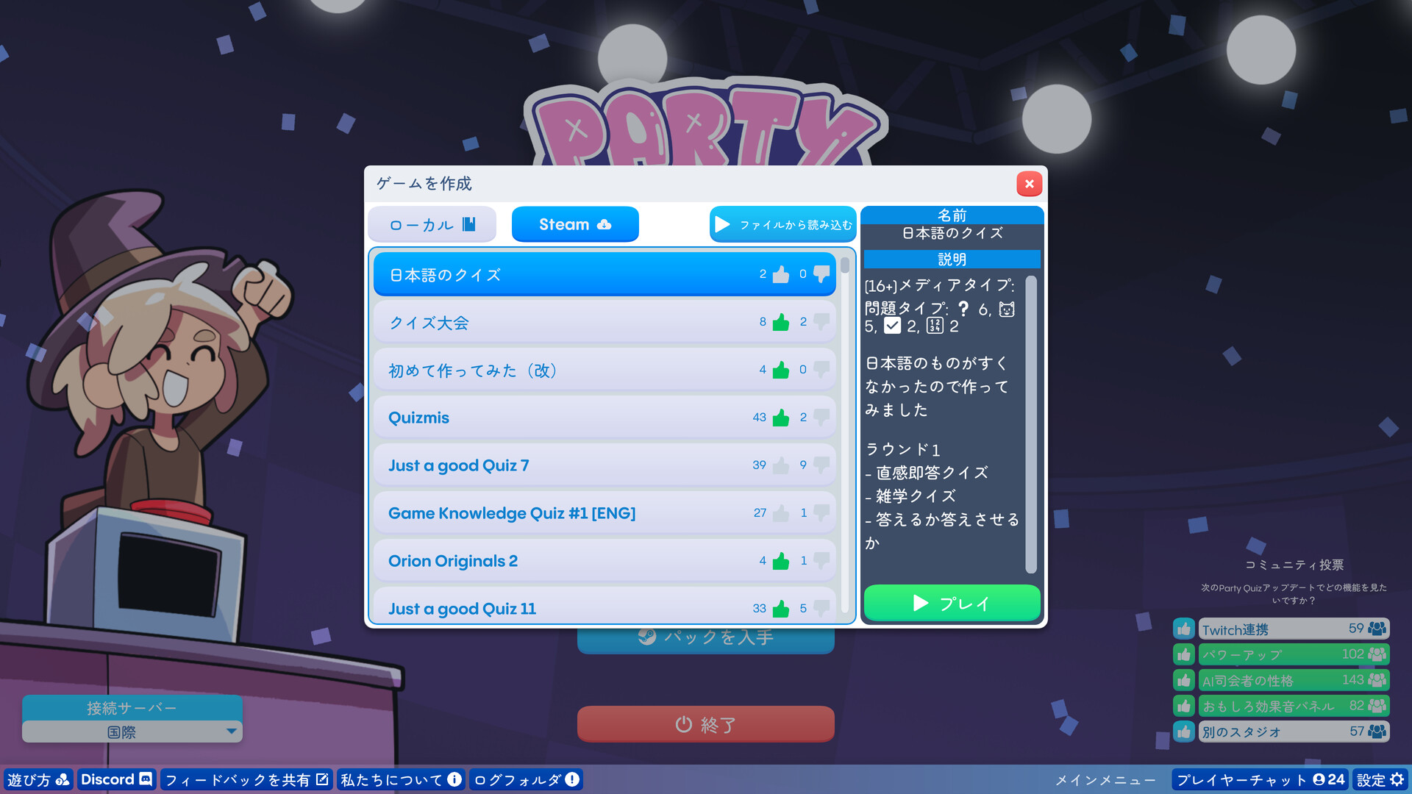This screenshot has height=794, width=1412.
Task: Start the quiz with プレイ button
Action: click(x=952, y=604)
